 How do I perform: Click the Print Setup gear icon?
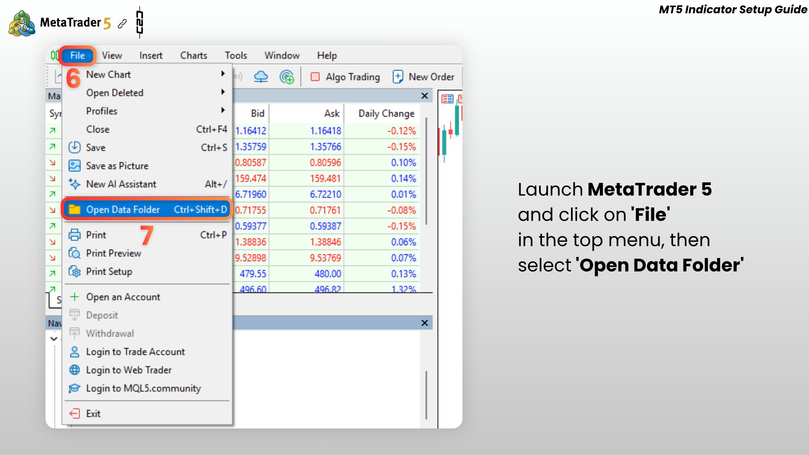75,271
